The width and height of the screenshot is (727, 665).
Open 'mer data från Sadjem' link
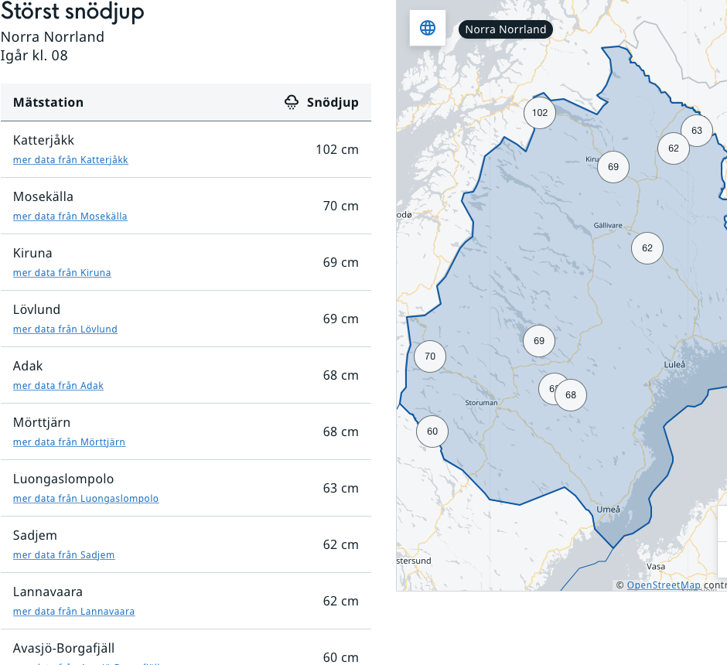(63, 555)
